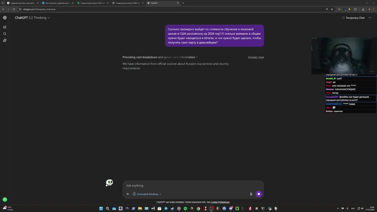Start a new chat from sidebar

(5, 27)
